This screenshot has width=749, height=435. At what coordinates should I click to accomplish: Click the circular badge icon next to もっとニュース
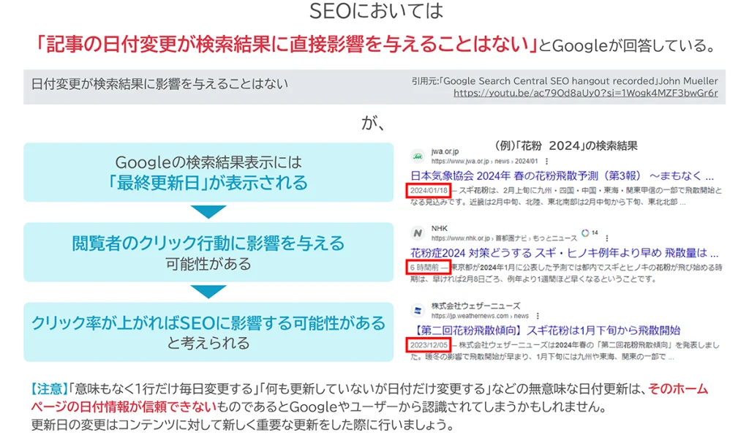point(585,233)
